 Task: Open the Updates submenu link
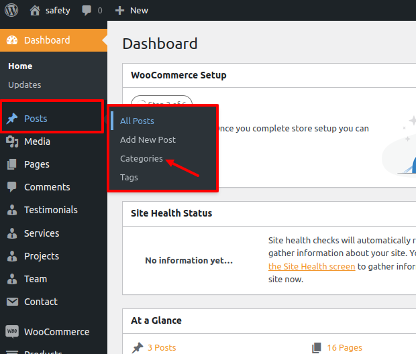[x=24, y=85]
